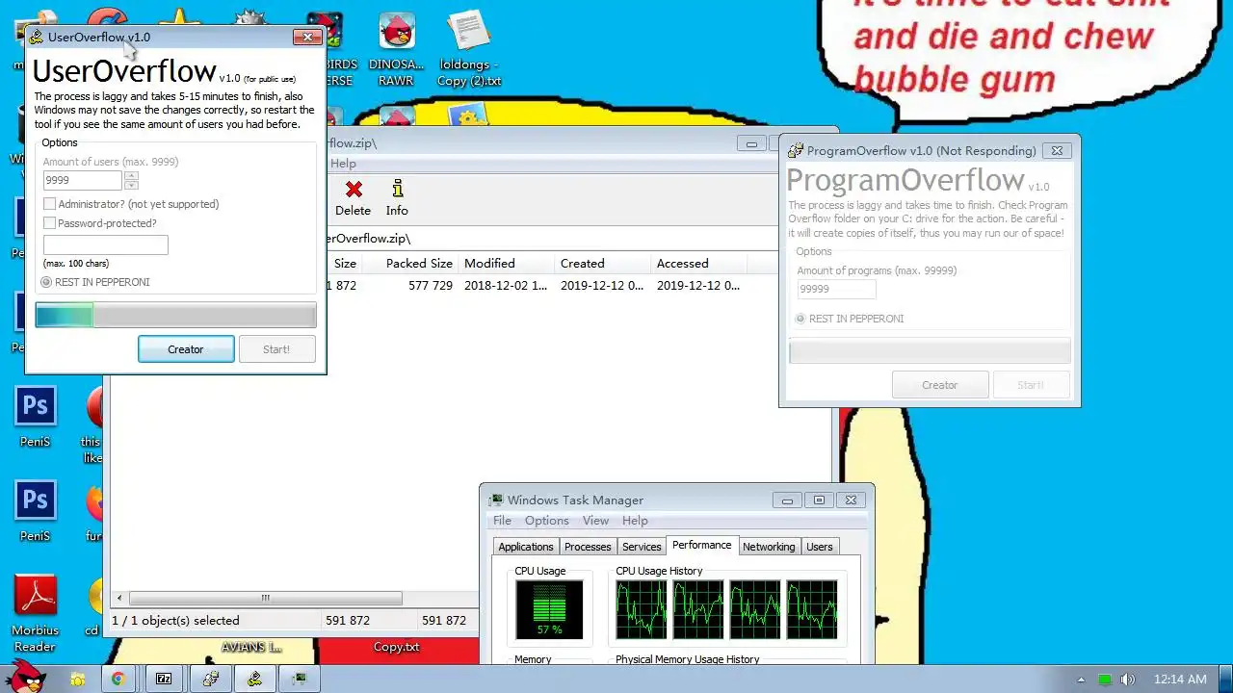Click UserOverflow title bar keys icon

click(x=37, y=37)
